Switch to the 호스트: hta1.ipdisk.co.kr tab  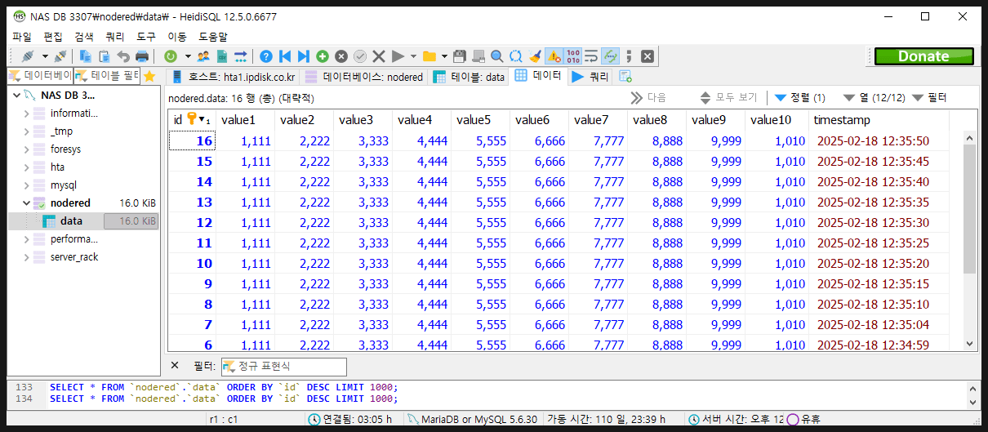tap(233, 77)
